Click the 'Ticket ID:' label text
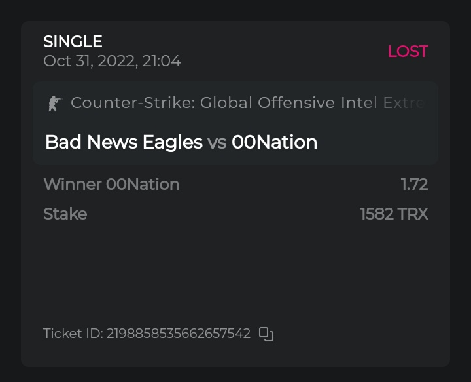This screenshot has height=382, width=471. coord(73,334)
